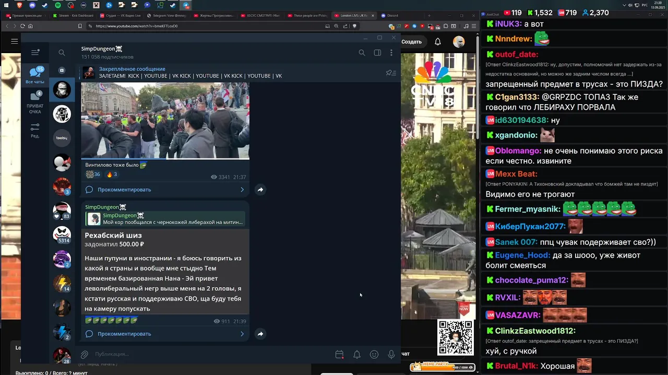The width and height of the screenshot is (668, 375).
Task: Expand comments arrow on video post
Action: (x=242, y=190)
